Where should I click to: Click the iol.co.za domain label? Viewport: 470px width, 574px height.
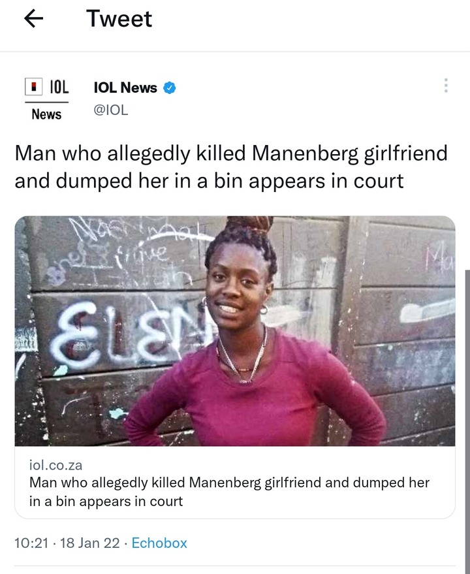coord(55,466)
